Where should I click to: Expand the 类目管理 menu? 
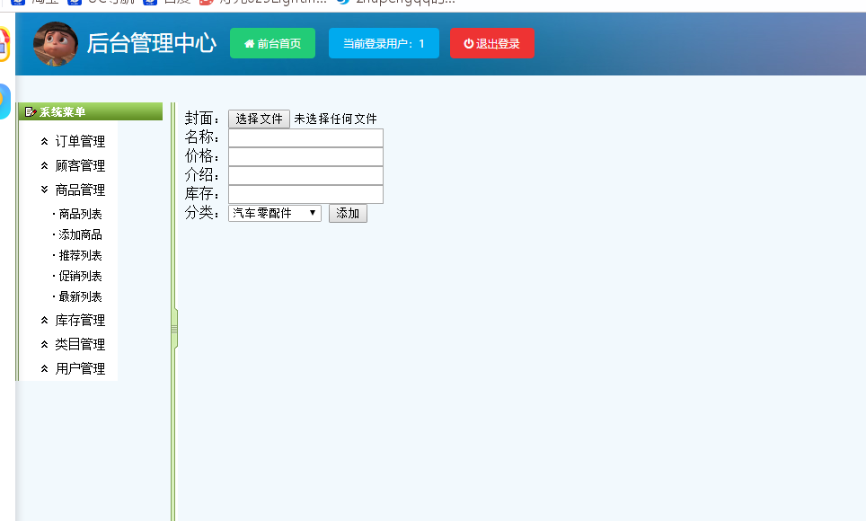(80, 345)
